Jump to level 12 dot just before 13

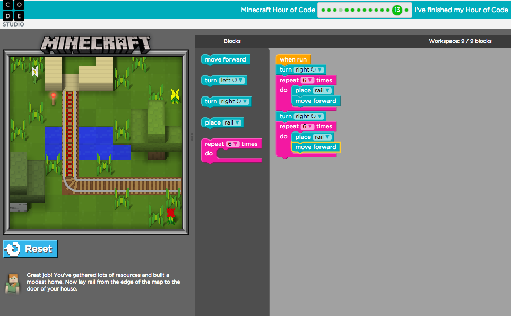click(x=388, y=10)
